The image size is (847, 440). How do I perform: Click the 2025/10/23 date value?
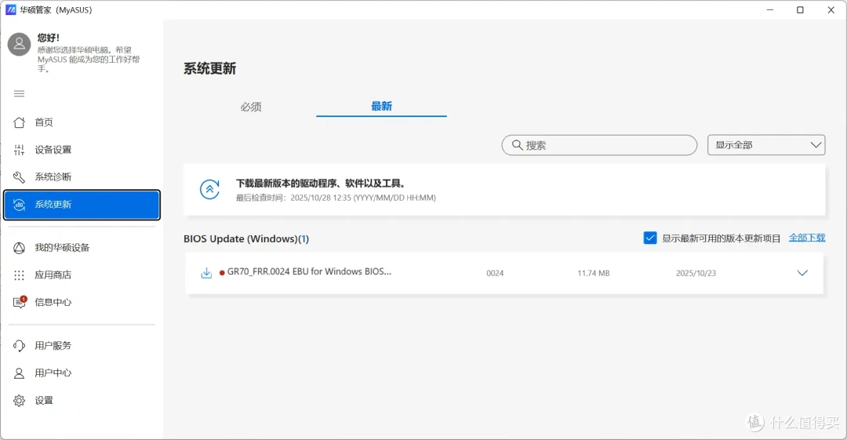(696, 273)
